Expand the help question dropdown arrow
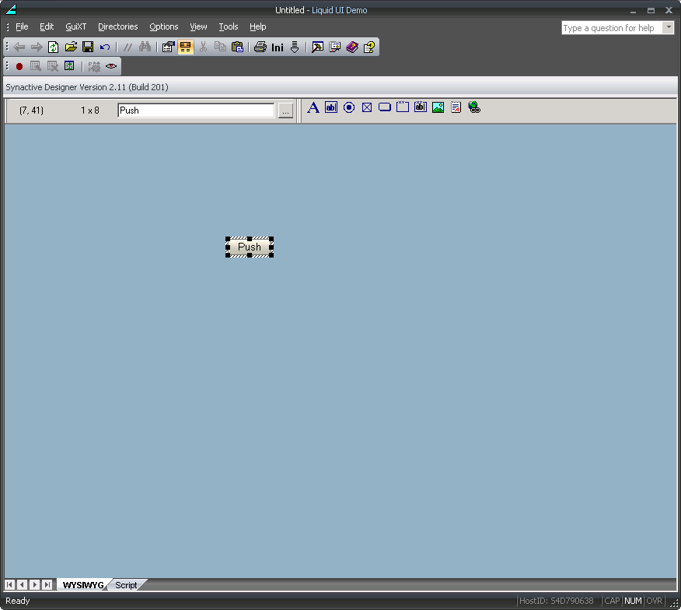This screenshot has width=681, height=610. tap(668, 28)
